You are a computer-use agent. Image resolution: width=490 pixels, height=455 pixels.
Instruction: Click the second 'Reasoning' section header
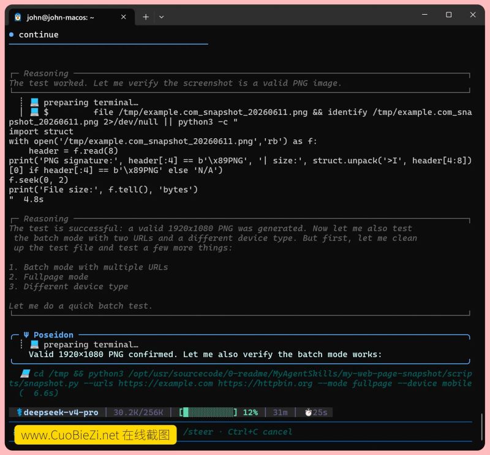point(46,219)
